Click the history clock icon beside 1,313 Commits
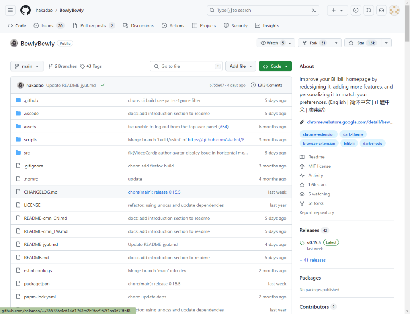410x314 pixels. (x=253, y=85)
